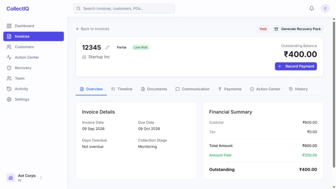Click the building icon beside Startup Inc

(84, 57)
